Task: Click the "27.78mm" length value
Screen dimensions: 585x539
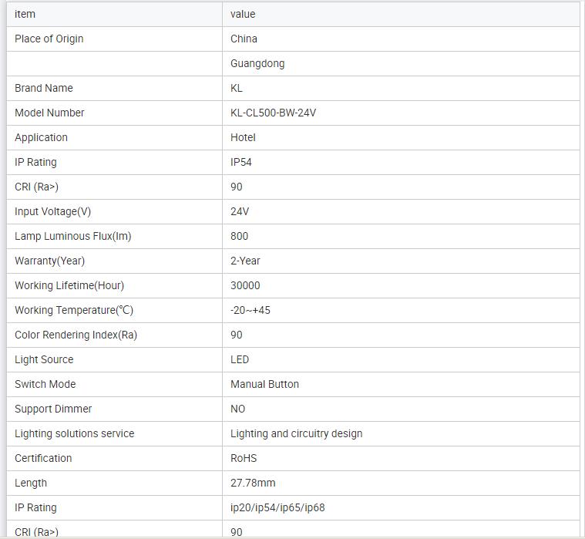Action: (253, 483)
